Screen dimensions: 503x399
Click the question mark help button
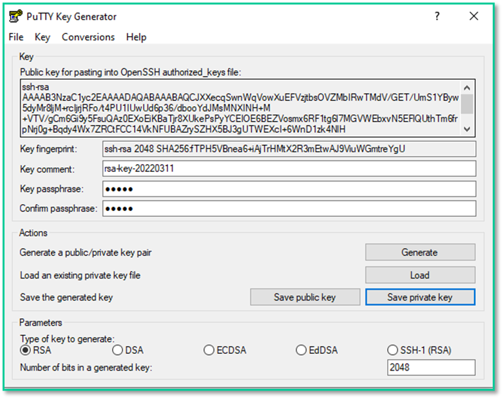(x=437, y=16)
